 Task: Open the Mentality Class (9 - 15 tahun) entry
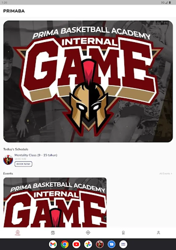[36, 155]
